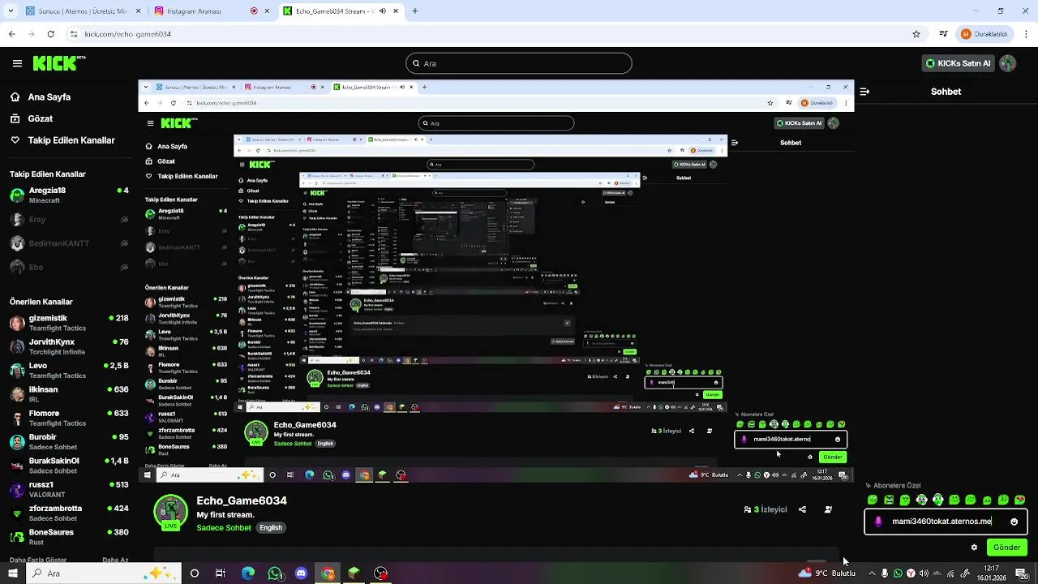The height and width of the screenshot is (584, 1038).
Task: Go back in Chrome
Action: [x=11, y=34]
